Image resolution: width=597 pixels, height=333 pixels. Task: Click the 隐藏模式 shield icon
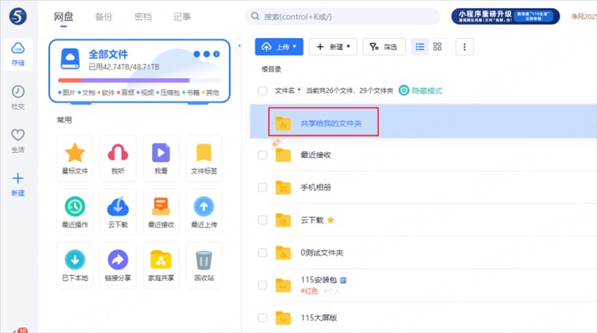pos(404,91)
